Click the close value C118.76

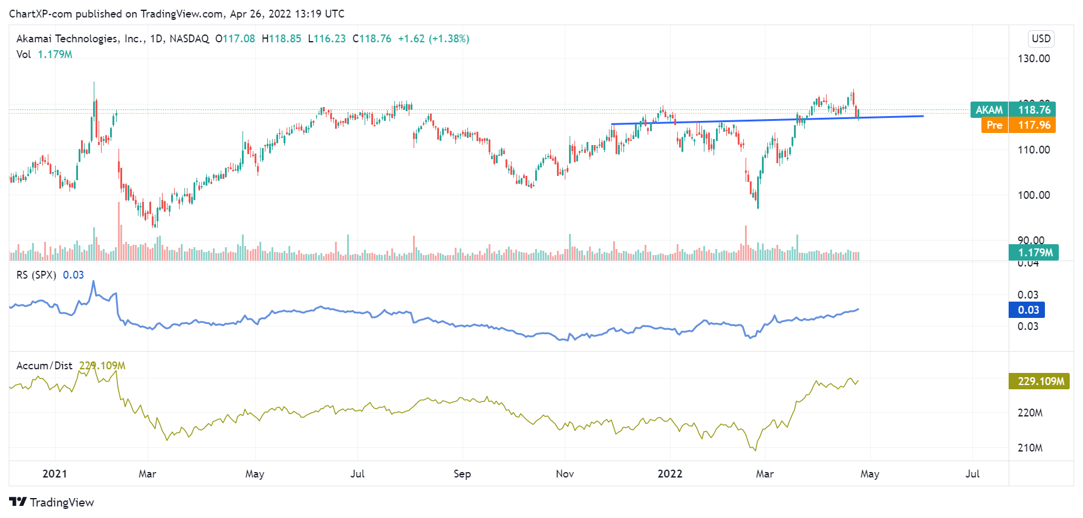[372, 39]
